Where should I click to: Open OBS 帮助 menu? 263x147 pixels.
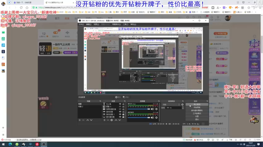point(133,24)
